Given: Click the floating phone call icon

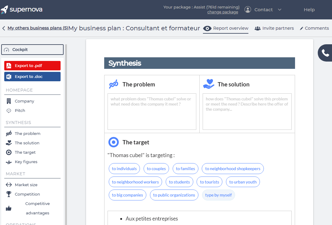Looking at the screenshot, I should click(x=325, y=53).
